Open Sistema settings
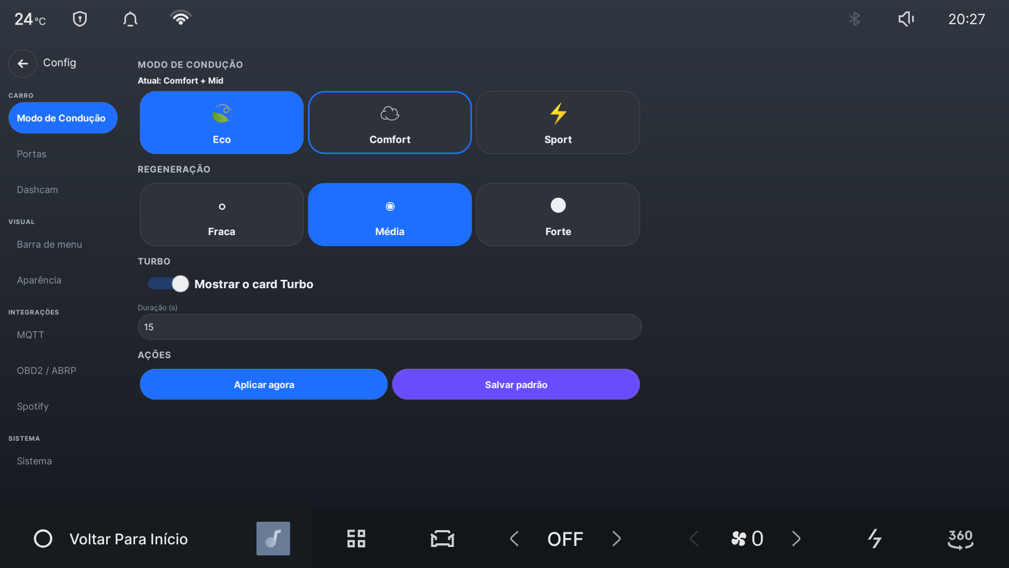Image resolution: width=1009 pixels, height=568 pixels. [34, 461]
